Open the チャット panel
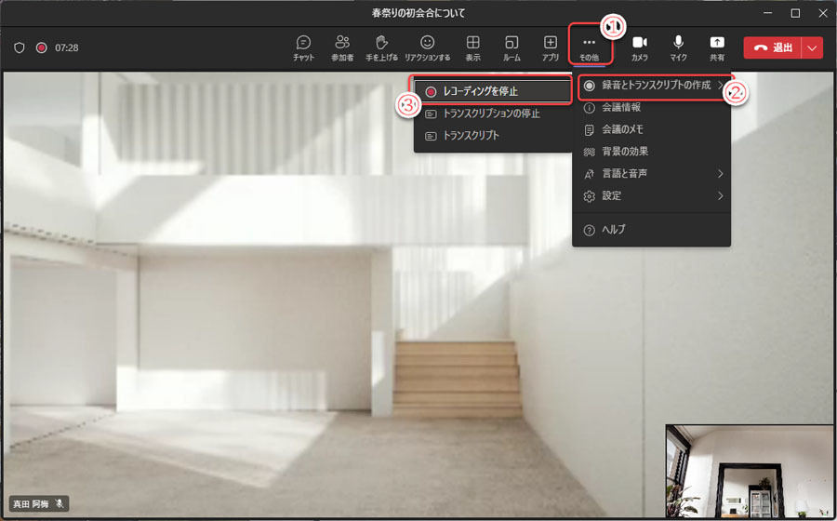This screenshot has height=521, width=837. [304, 48]
